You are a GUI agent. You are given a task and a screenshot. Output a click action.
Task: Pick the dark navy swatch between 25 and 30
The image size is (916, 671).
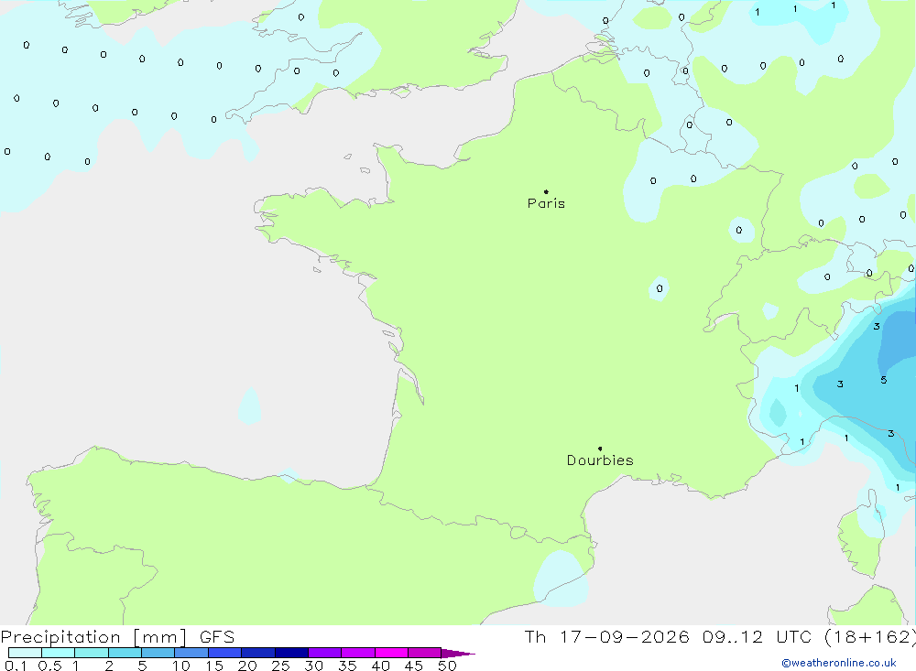[291, 653]
